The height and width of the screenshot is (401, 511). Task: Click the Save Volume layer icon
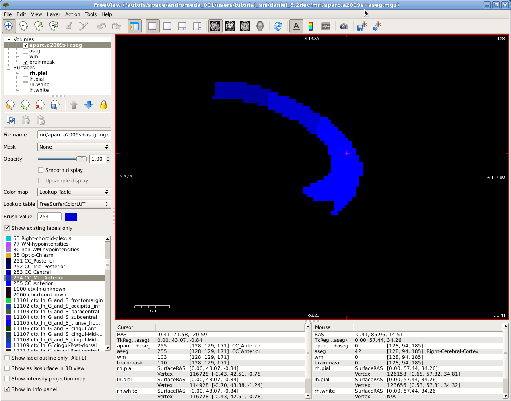click(x=55, y=105)
